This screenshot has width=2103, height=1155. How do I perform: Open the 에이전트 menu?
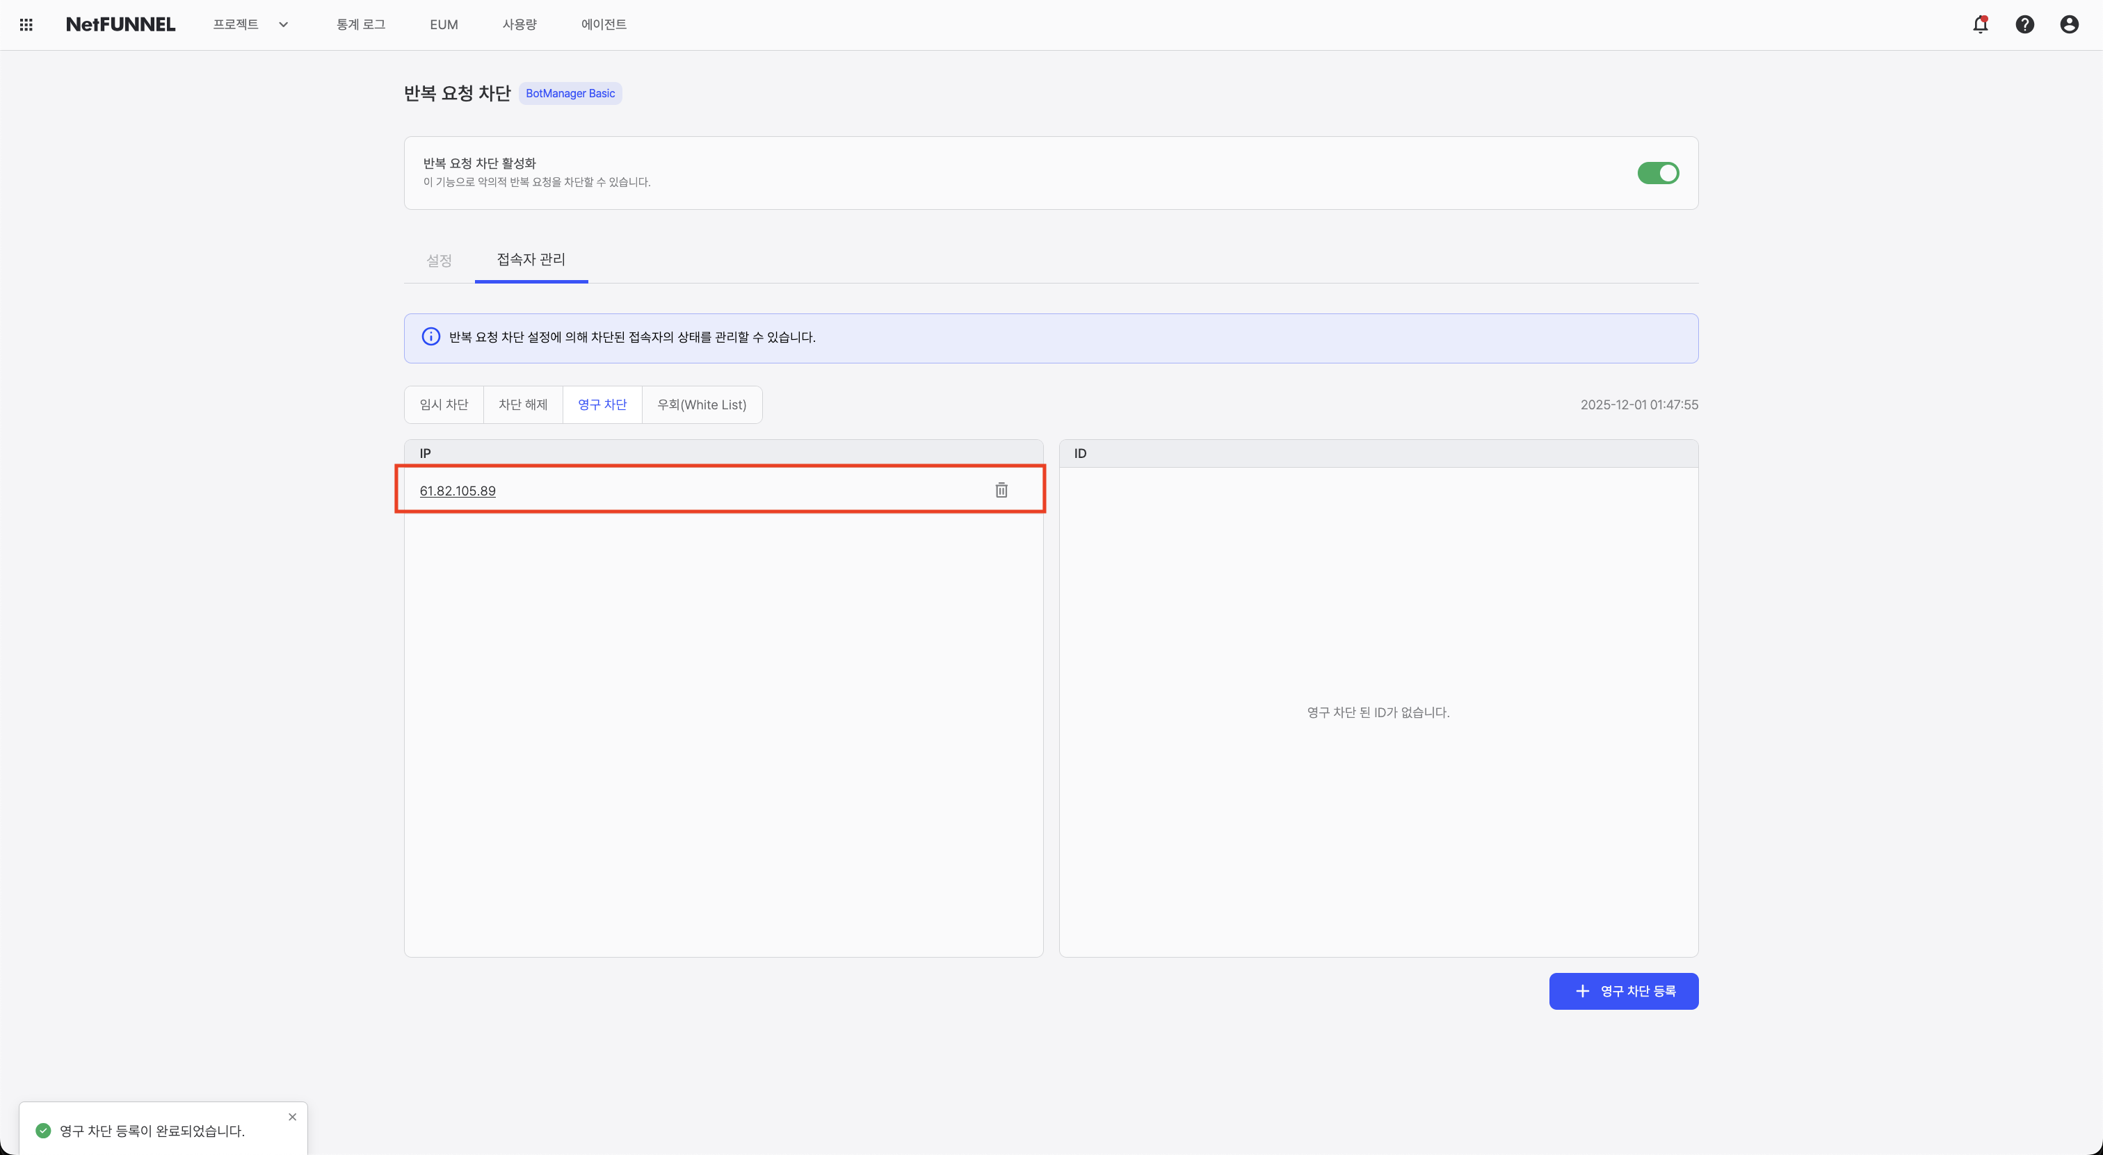click(604, 24)
